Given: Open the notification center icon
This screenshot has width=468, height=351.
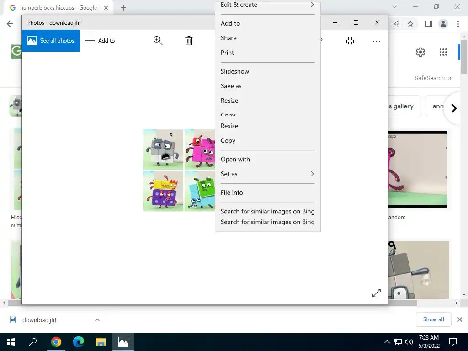Looking at the screenshot, I should [453, 342].
